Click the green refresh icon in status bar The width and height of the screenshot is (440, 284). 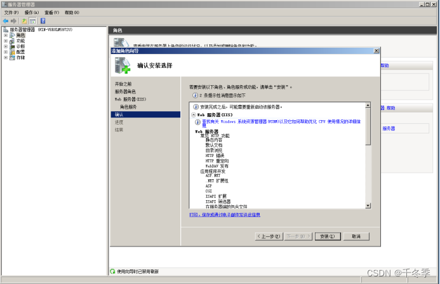point(113,271)
